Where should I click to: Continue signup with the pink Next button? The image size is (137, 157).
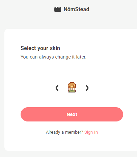click(72, 114)
